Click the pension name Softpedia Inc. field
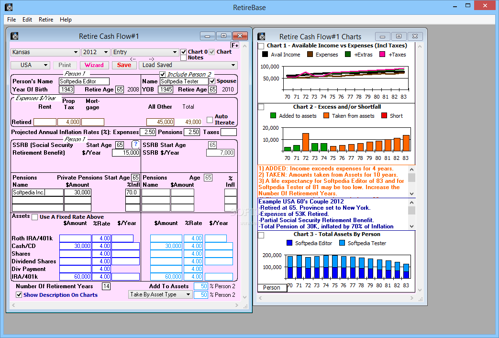 coord(37,192)
